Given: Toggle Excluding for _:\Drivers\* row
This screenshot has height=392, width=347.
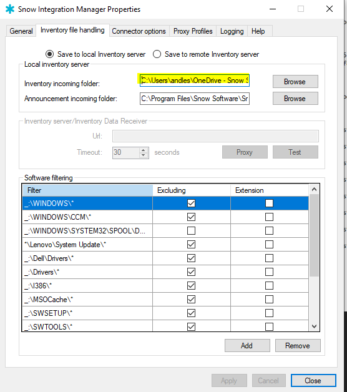Looking at the screenshot, I should pyautogui.click(x=191, y=272).
